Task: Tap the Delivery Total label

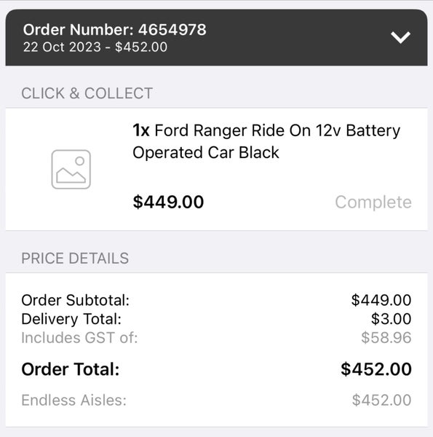Action: [71, 319]
